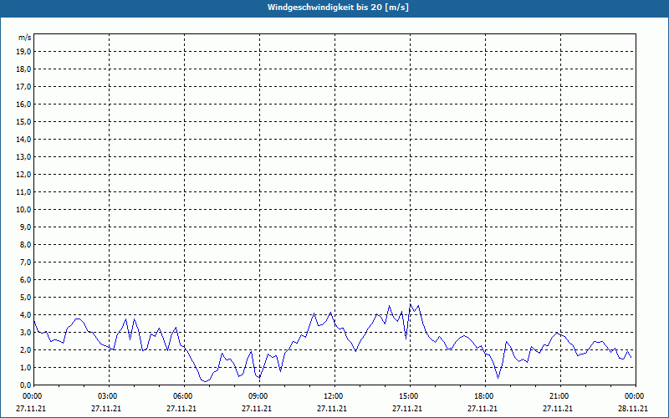Image resolution: width=669 pixels, height=418 pixels.
Task: Select the '11,0' y-axis label
Action: tap(23, 192)
